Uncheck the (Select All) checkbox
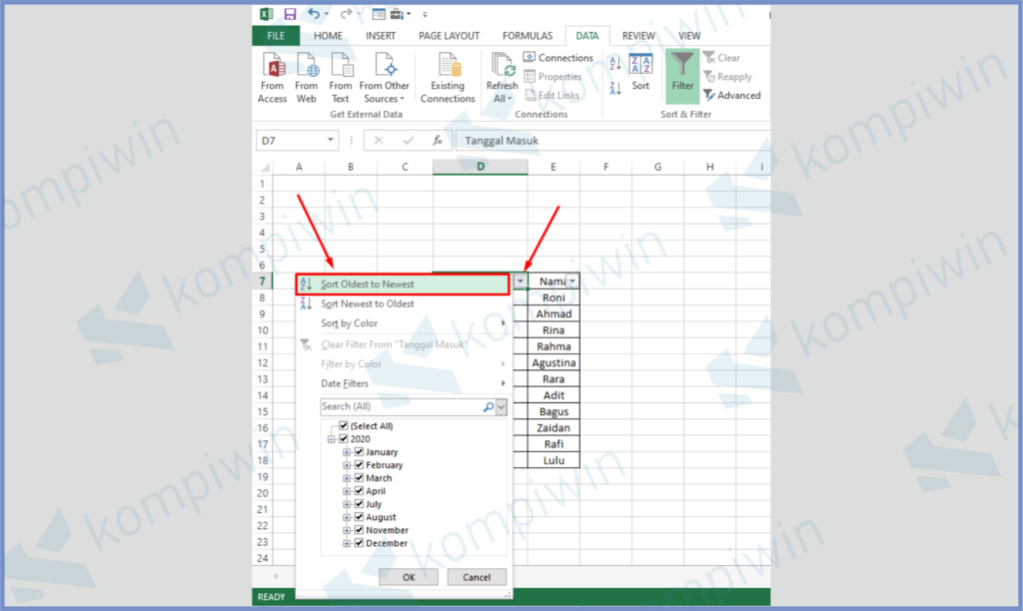1023x611 pixels. click(344, 426)
